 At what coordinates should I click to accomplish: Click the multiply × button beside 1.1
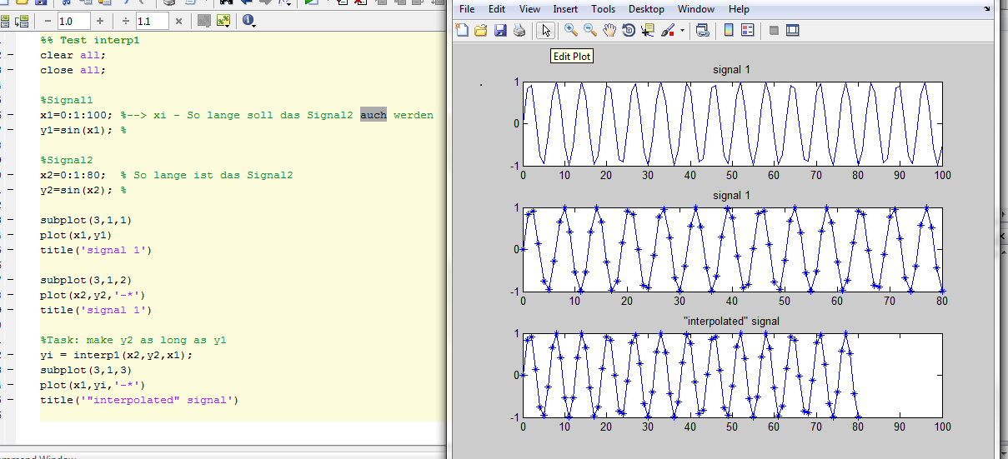point(178,21)
